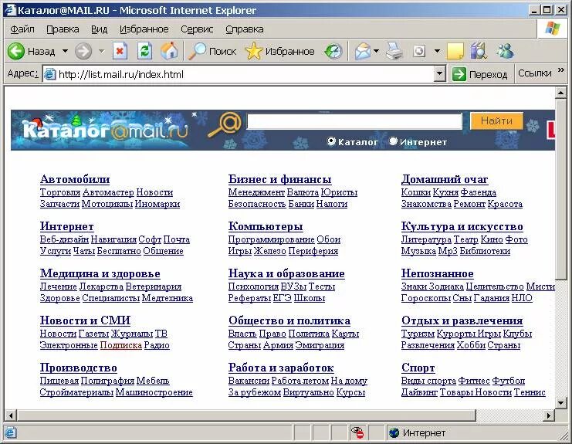Expand the mail icon dropdown arrow
This screenshot has width=572, height=444.
376,51
